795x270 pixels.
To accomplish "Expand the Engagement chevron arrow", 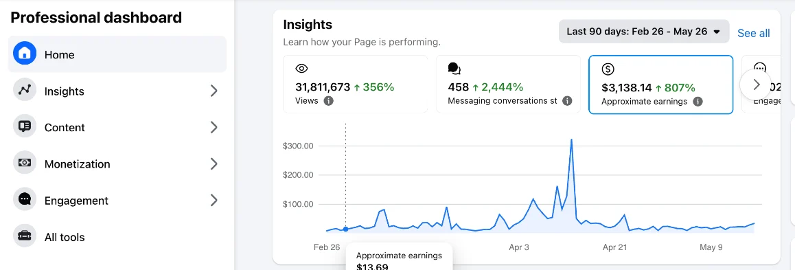I will [214, 201].
